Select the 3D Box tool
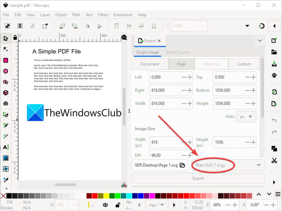282x211 pixels. click(x=6, y=93)
